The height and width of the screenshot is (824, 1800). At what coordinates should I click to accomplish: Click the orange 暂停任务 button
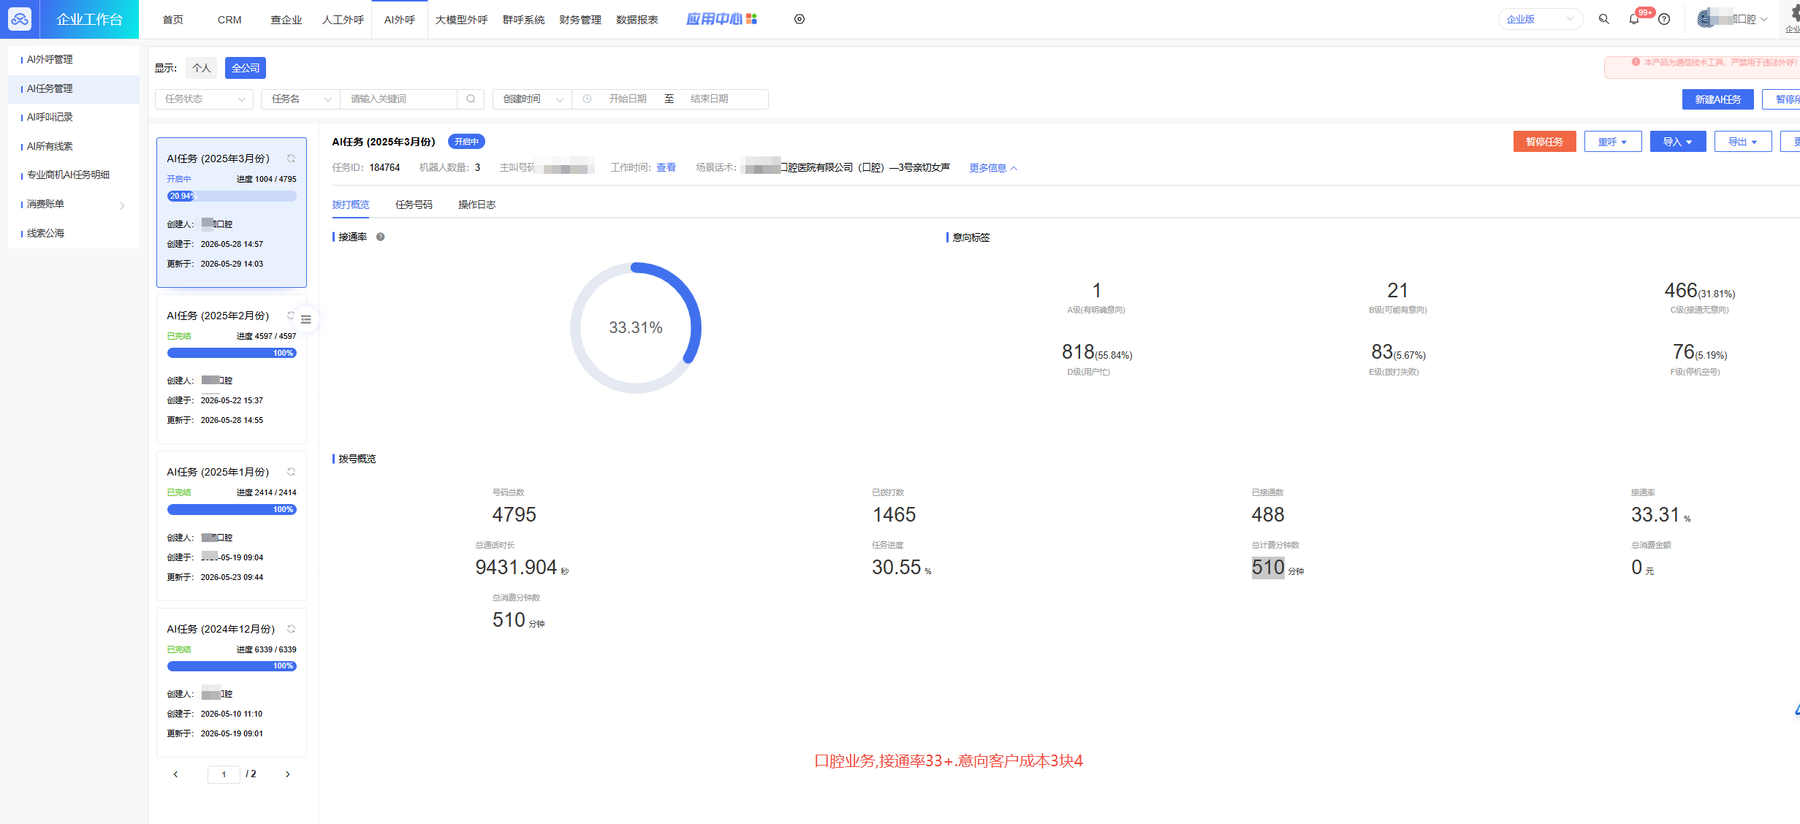(x=1544, y=142)
